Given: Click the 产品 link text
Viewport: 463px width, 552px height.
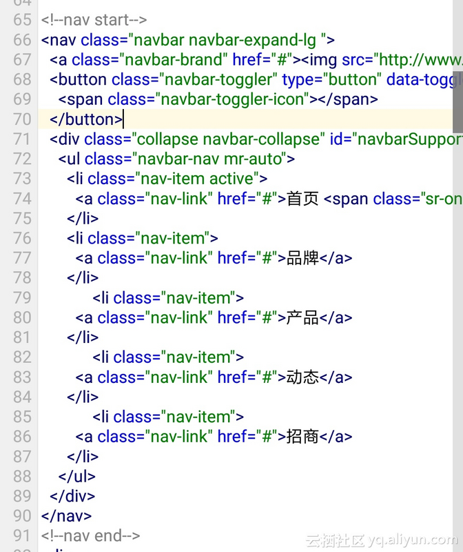Looking at the screenshot, I should tap(302, 317).
